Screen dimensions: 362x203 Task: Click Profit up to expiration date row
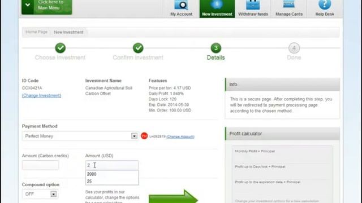[268, 182]
